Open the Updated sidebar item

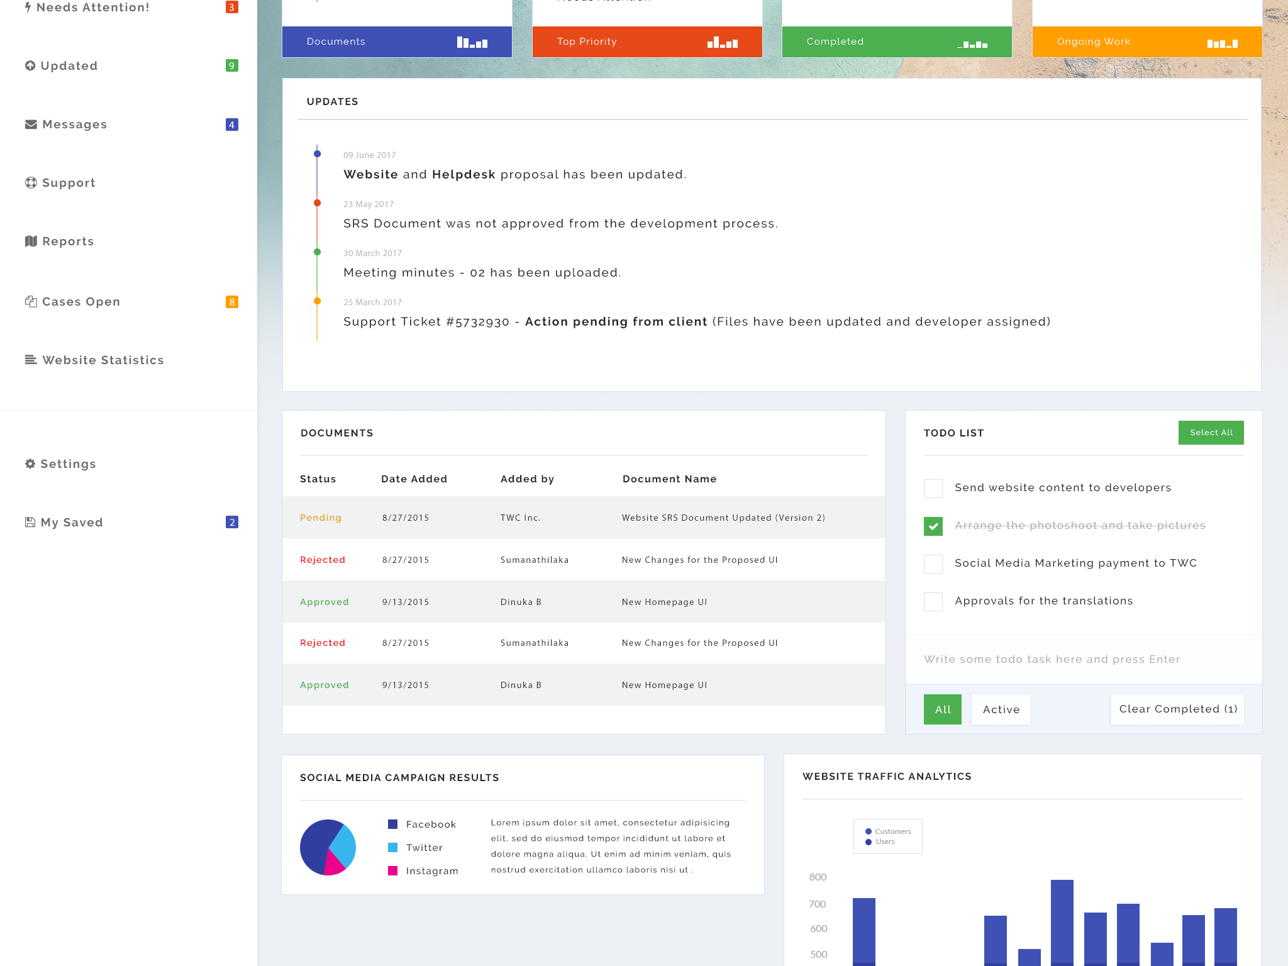click(69, 66)
